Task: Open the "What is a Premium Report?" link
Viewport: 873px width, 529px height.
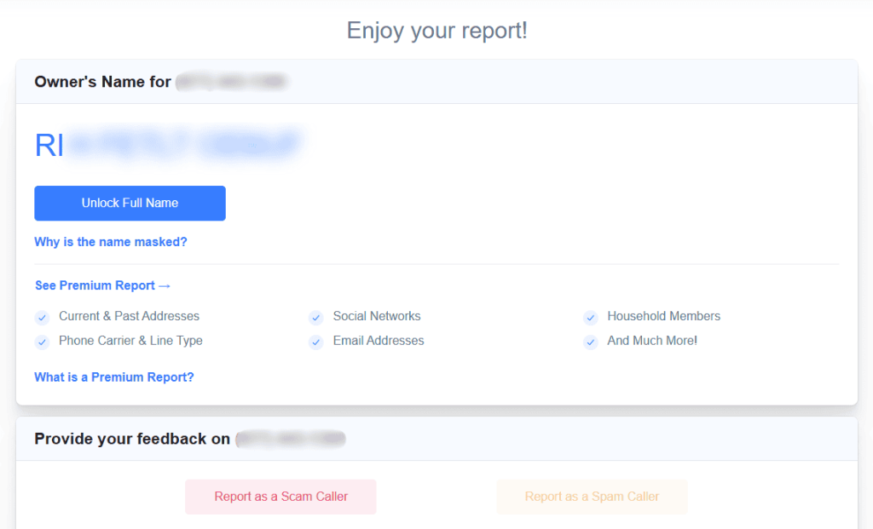Action: tap(113, 377)
